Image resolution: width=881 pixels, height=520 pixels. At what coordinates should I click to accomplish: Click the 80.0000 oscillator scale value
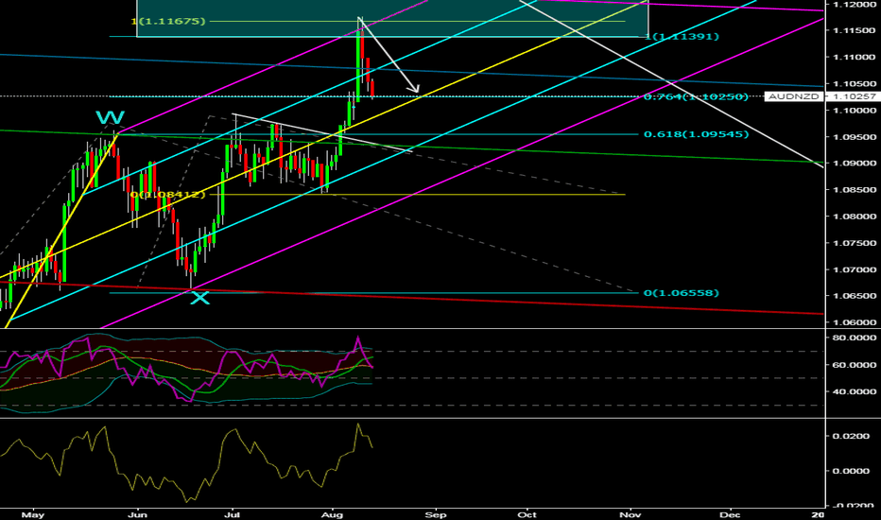855,338
